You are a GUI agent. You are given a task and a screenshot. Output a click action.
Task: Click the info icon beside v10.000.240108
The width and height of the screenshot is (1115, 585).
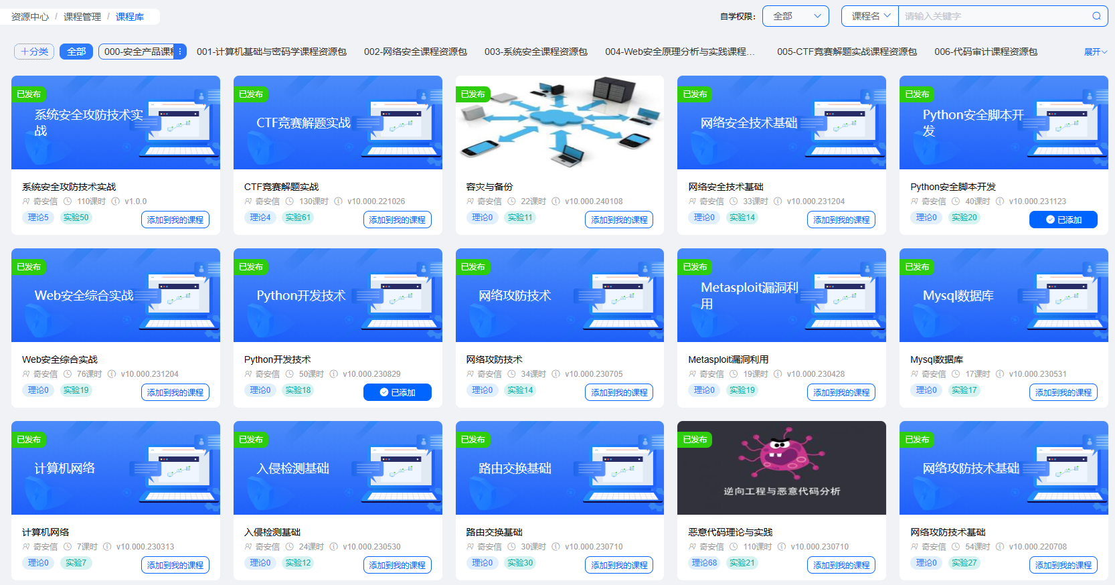[x=555, y=201]
